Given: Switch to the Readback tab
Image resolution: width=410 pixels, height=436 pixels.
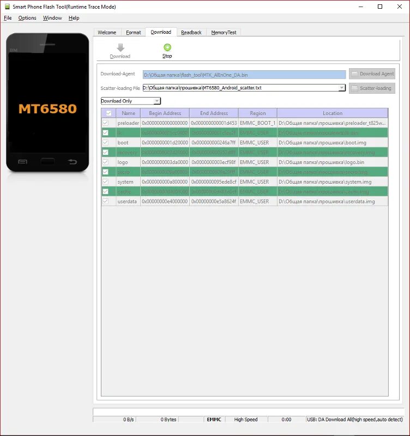Looking at the screenshot, I should point(191,33).
